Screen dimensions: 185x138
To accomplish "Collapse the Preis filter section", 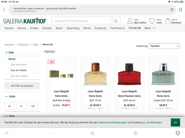I will pyautogui.click(x=10, y=116).
